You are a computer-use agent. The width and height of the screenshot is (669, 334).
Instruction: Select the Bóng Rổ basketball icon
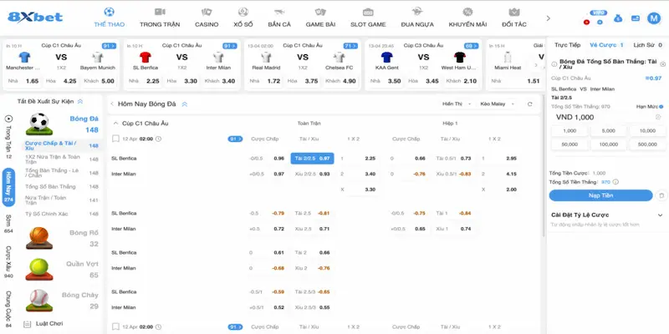(38, 236)
